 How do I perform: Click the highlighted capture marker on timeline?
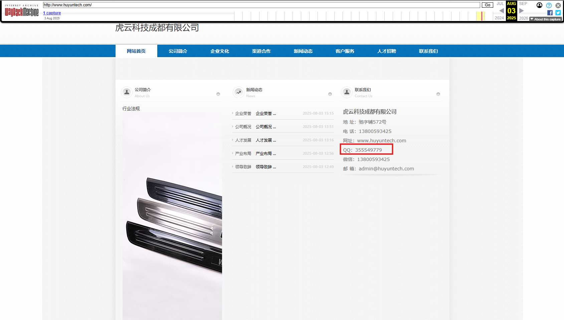tap(483, 16)
